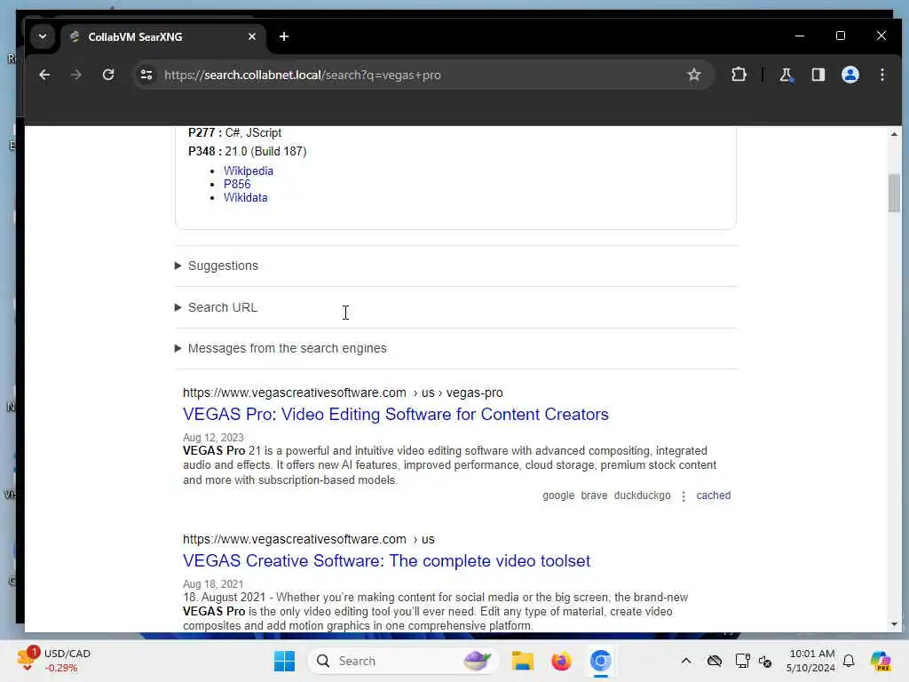Image resolution: width=909 pixels, height=682 pixels.
Task: Open the Chrome profile avatar
Action: [850, 75]
